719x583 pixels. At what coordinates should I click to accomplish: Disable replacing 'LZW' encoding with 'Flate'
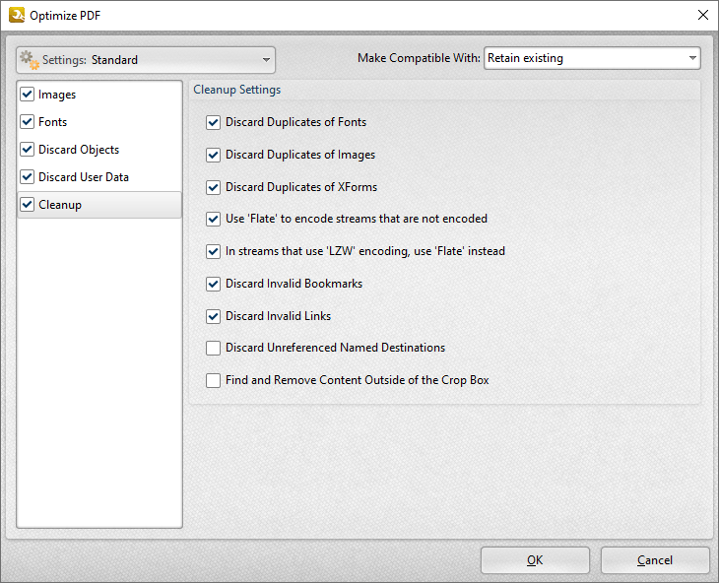click(x=213, y=252)
